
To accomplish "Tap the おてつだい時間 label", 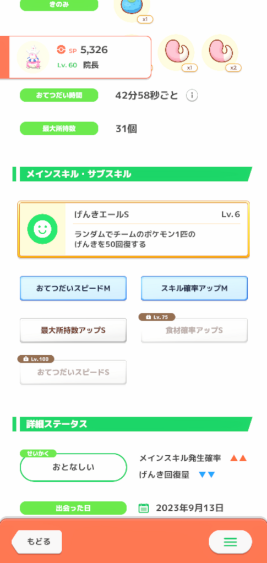I will (x=59, y=95).
